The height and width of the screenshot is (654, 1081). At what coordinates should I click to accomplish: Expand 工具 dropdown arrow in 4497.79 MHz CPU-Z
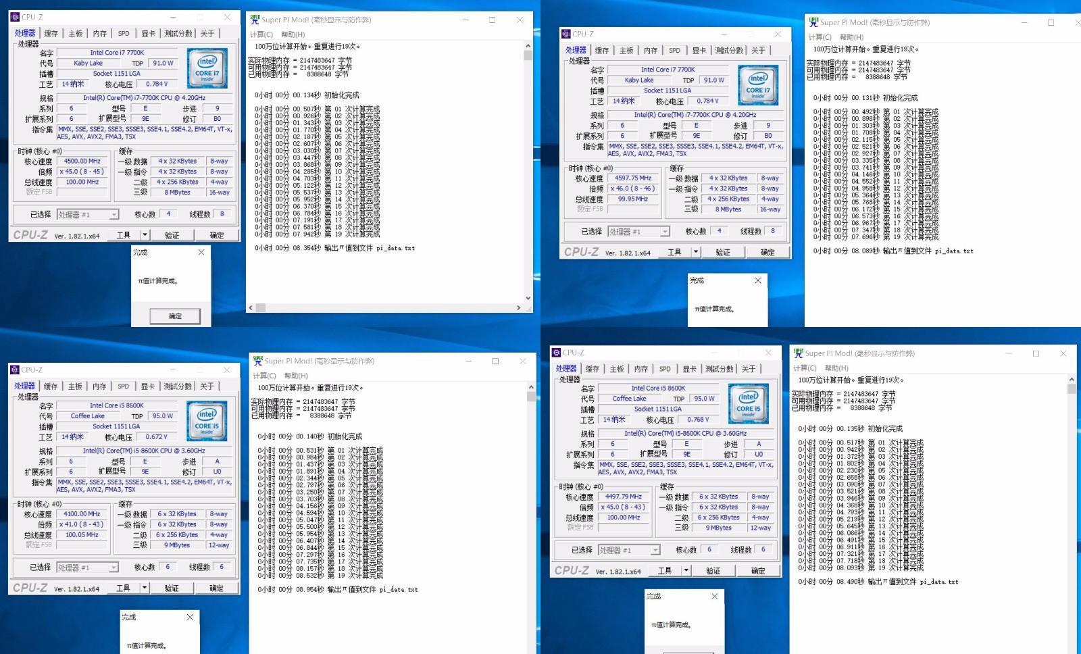pos(686,570)
